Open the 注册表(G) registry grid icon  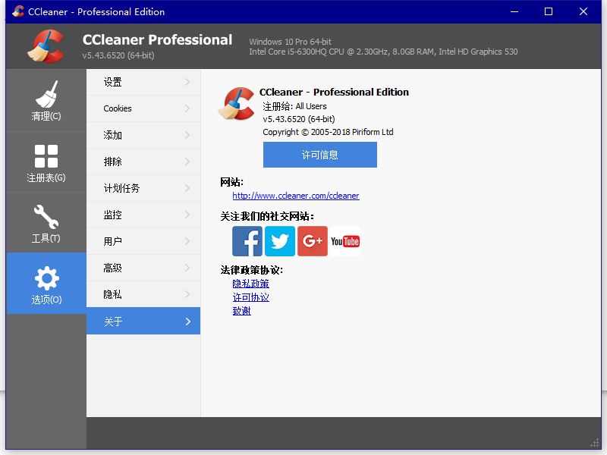coord(46,156)
